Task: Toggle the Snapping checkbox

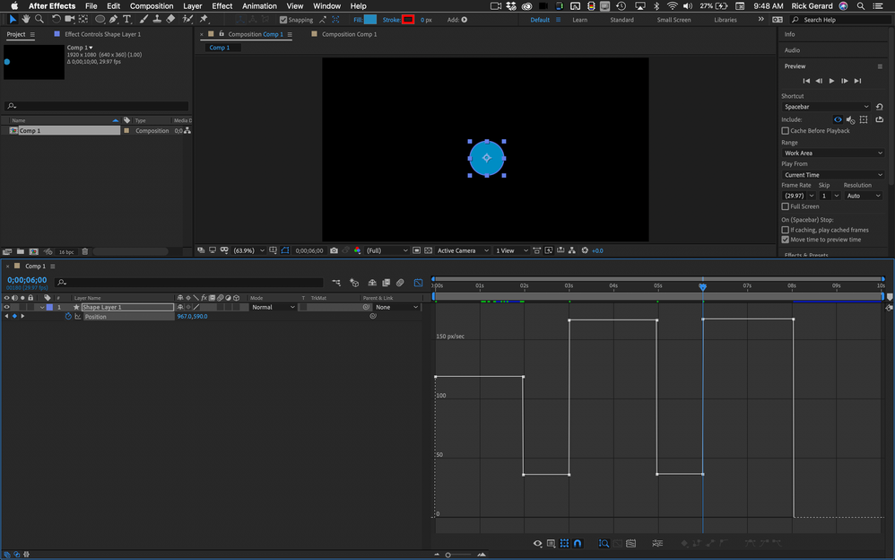Action: (283, 20)
